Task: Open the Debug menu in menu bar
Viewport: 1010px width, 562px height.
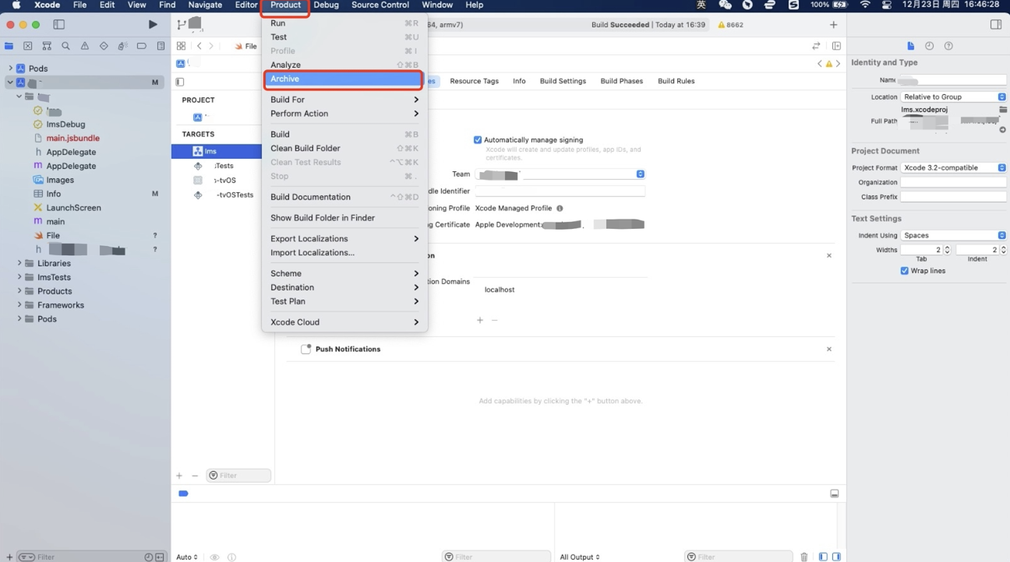Action: [326, 5]
